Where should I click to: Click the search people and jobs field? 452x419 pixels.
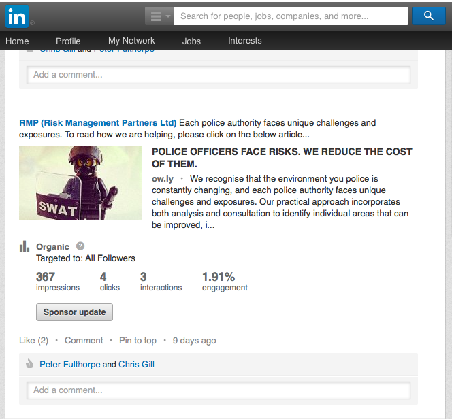291,16
